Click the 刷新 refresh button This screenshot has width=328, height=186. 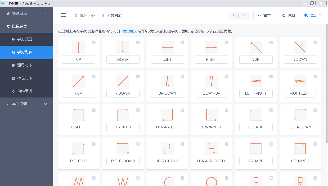[x=288, y=16]
